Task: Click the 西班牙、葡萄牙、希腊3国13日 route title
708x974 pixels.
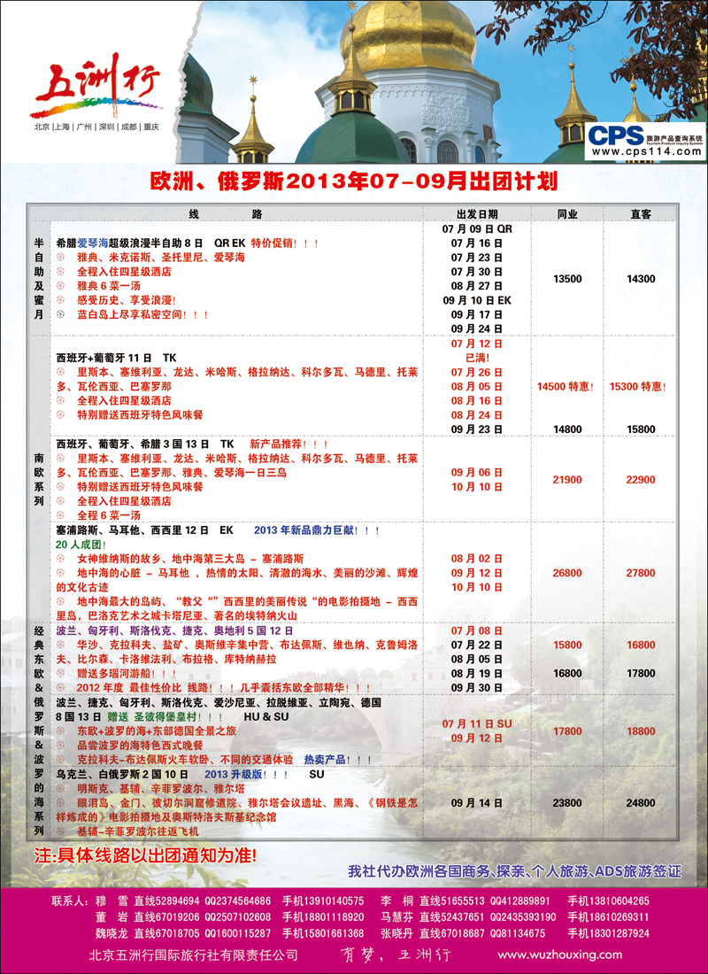Action: click(133, 444)
